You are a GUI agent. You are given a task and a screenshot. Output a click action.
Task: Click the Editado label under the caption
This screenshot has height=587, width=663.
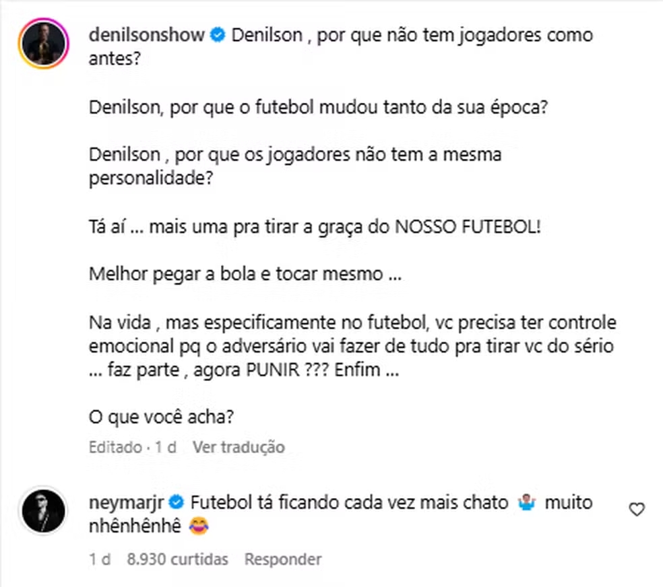[115, 447]
